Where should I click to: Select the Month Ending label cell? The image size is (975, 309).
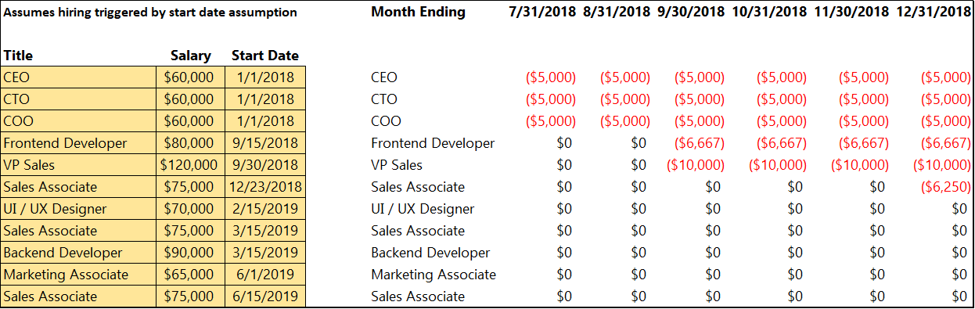point(418,12)
